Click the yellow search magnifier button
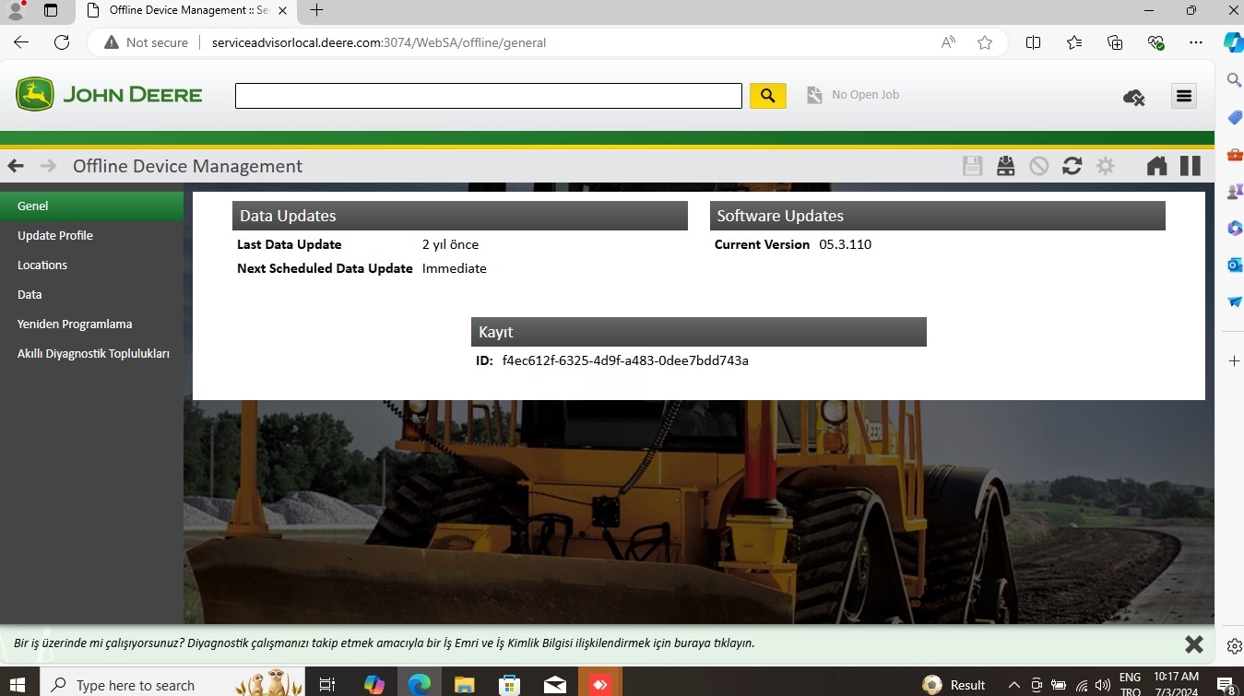 (767, 95)
